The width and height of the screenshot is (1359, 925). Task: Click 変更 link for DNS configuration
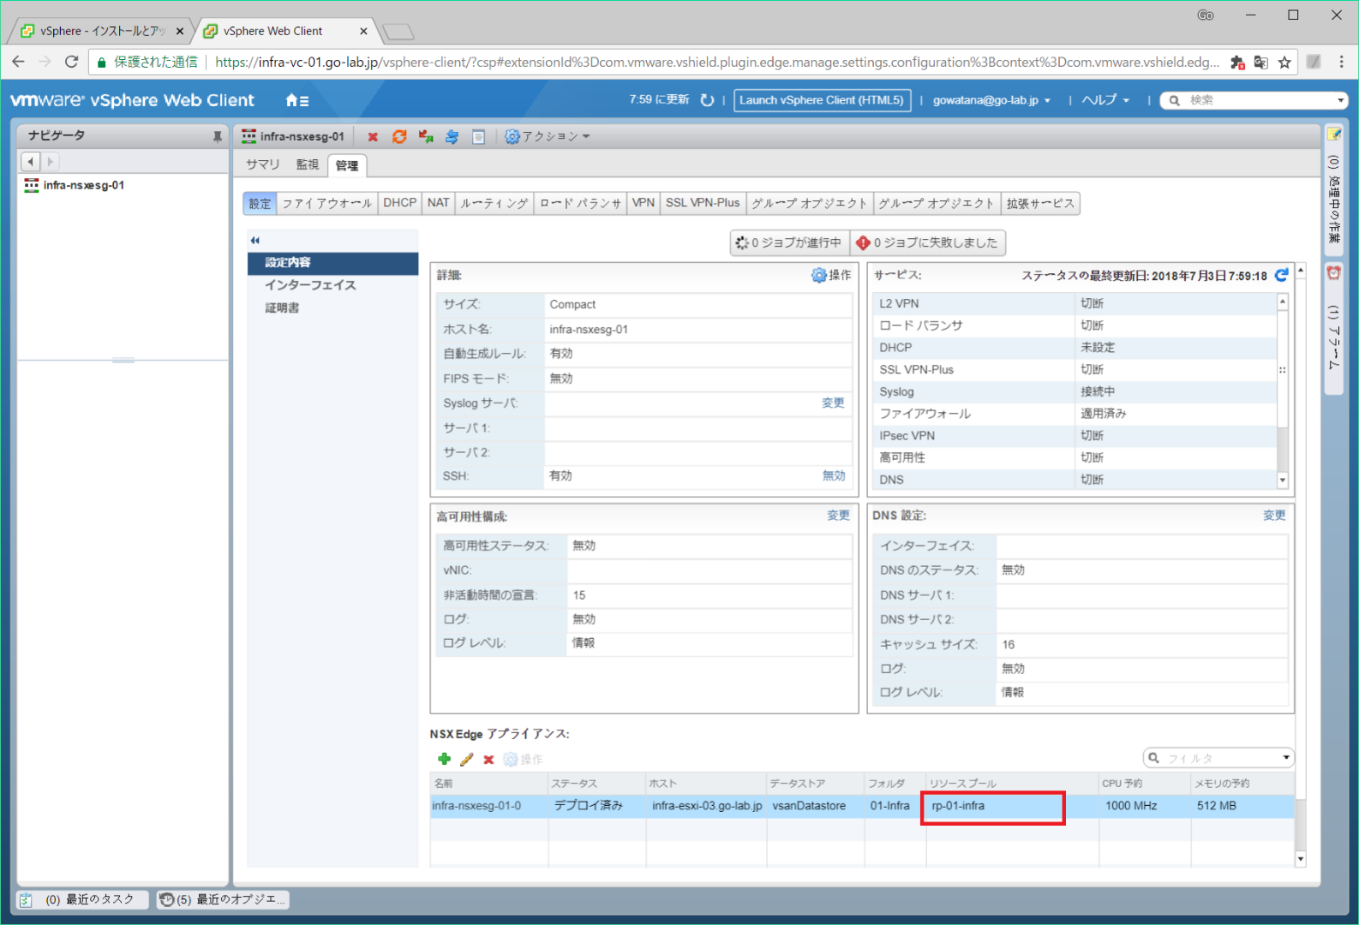tap(1274, 516)
